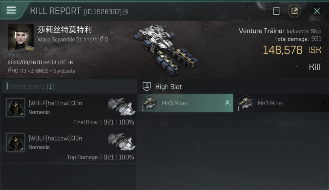Select the first MK3 Miner module icon

click(150, 103)
